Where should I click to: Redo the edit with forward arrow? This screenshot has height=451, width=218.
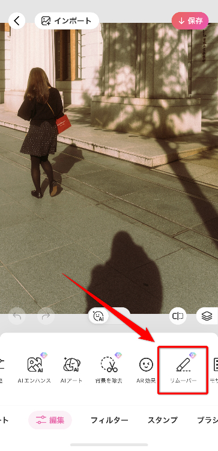tap(46, 316)
